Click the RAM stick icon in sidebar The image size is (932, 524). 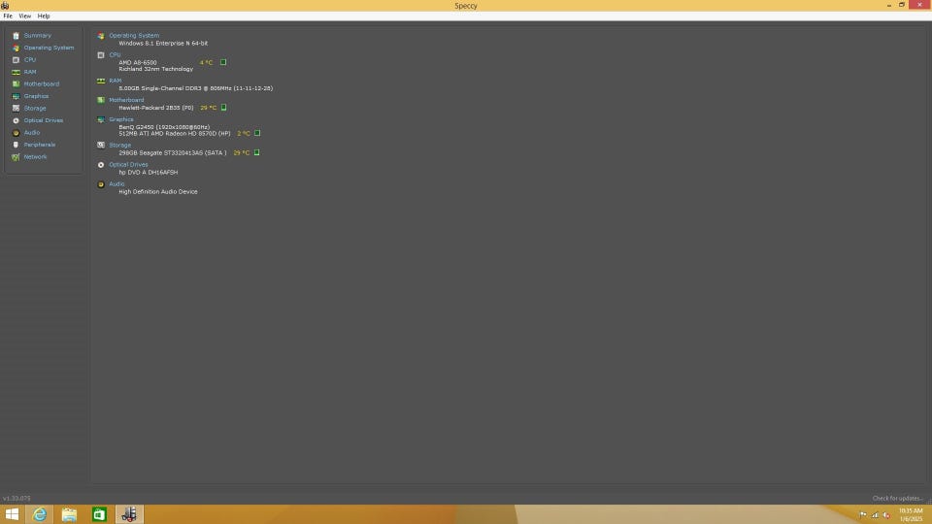(17, 72)
